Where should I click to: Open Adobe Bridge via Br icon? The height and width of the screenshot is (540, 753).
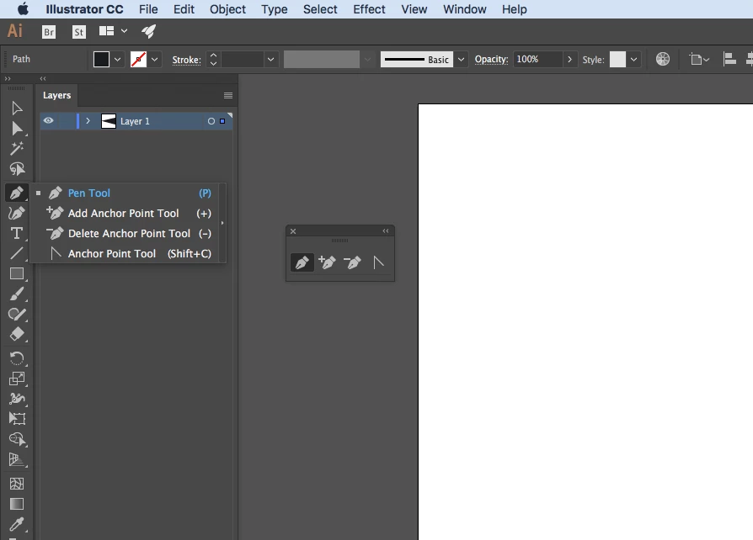pos(49,32)
